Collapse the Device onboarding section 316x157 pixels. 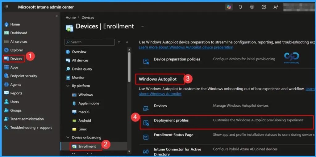tap(68, 138)
